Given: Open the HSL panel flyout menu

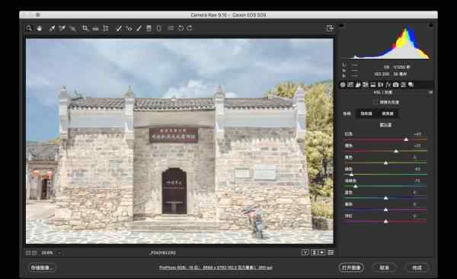Looking at the screenshot, I should pyautogui.click(x=430, y=92).
